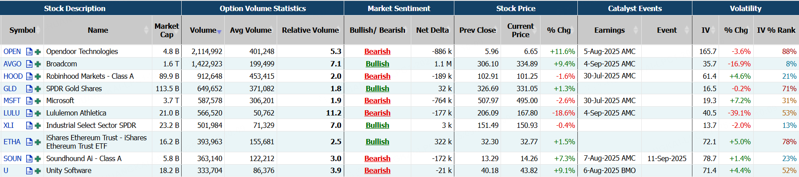The width and height of the screenshot is (799, 177).
Task: Click the green plus icon for LULU
Action: [x=38, y=113]
